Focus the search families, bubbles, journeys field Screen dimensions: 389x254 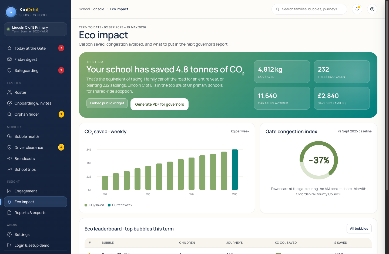[x=309, y=9]
